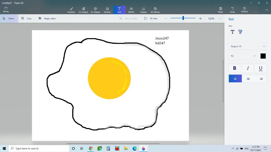Open Task View on the taskbar
Viewport: 271px width, 152px height.
82,148
